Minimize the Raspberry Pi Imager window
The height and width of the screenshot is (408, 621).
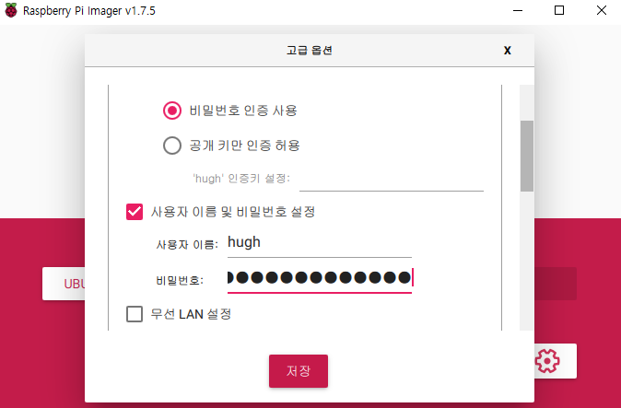click(x=518, y=10)
